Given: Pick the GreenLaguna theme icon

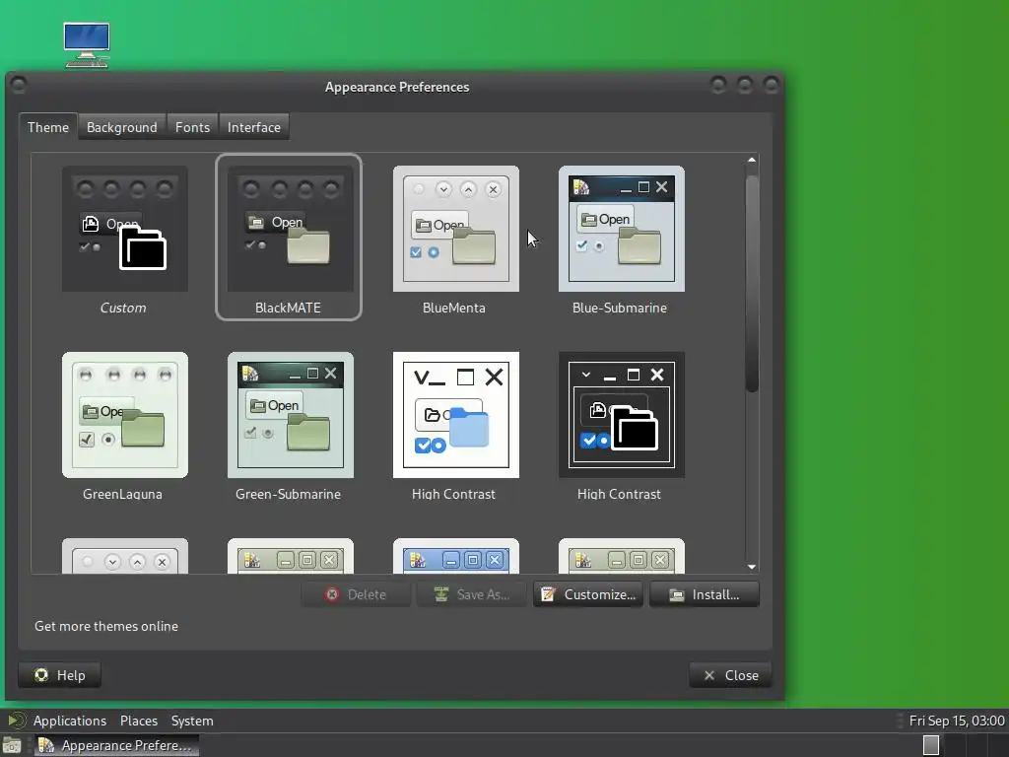Looking at the screenshot, I should pyautogui.click(x=125, y=415).
